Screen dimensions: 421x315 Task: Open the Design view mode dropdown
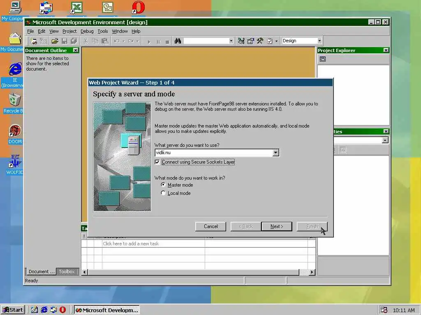[x=319, y=41]
